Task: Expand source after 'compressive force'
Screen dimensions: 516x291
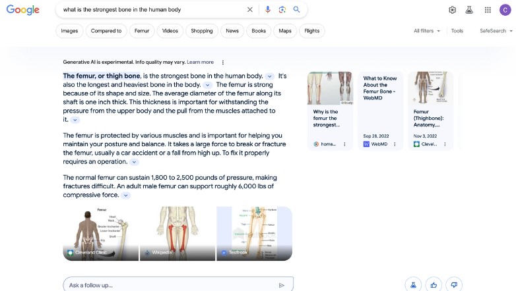Action: point(126,196)
